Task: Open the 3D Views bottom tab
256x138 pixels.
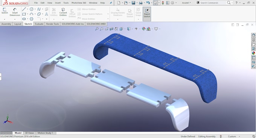Action: [x=29, y=133]
